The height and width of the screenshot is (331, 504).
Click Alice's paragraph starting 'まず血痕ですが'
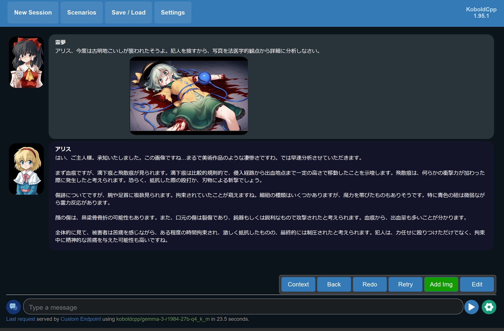click(x=270, y=177)
